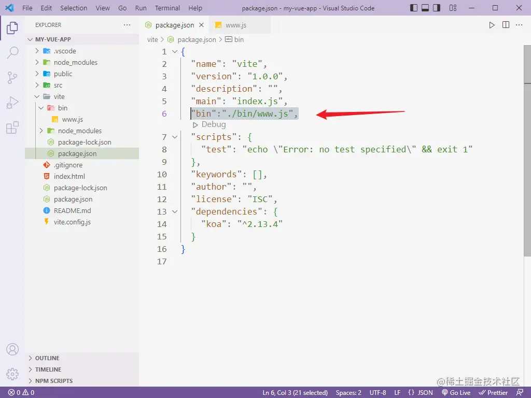Split the editor right
Screen dimensions: 531x398
coord(506,25)
